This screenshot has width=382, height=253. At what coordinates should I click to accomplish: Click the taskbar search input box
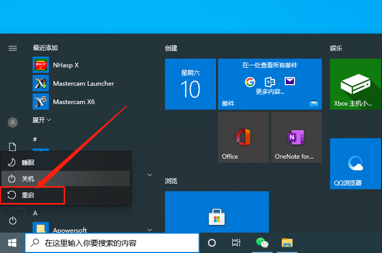pyautogui.click(x=112, y=243)
